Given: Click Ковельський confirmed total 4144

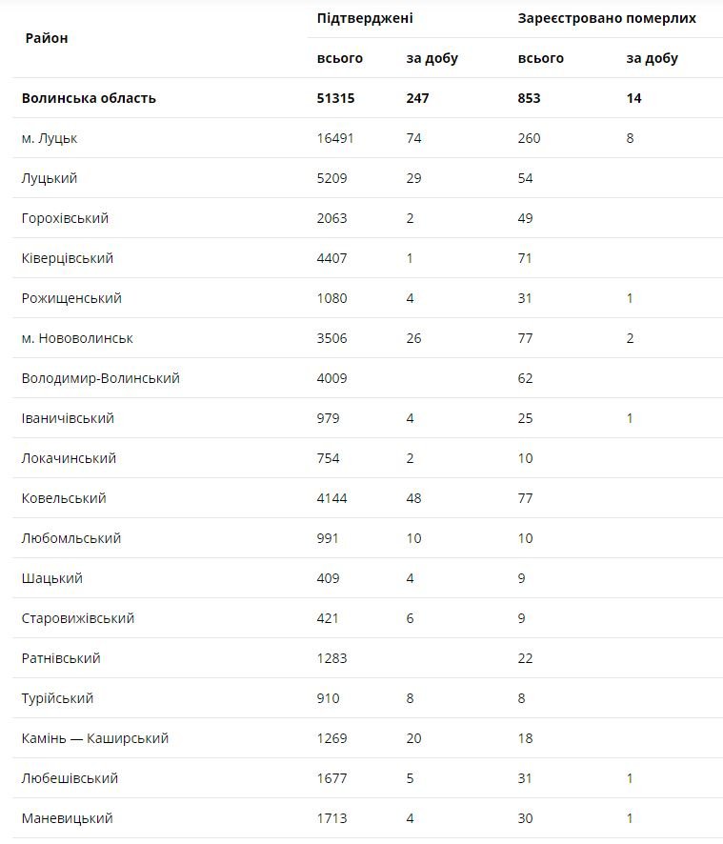Looking at the screenshot, I should pyautogui.click(x=332, y=498).
